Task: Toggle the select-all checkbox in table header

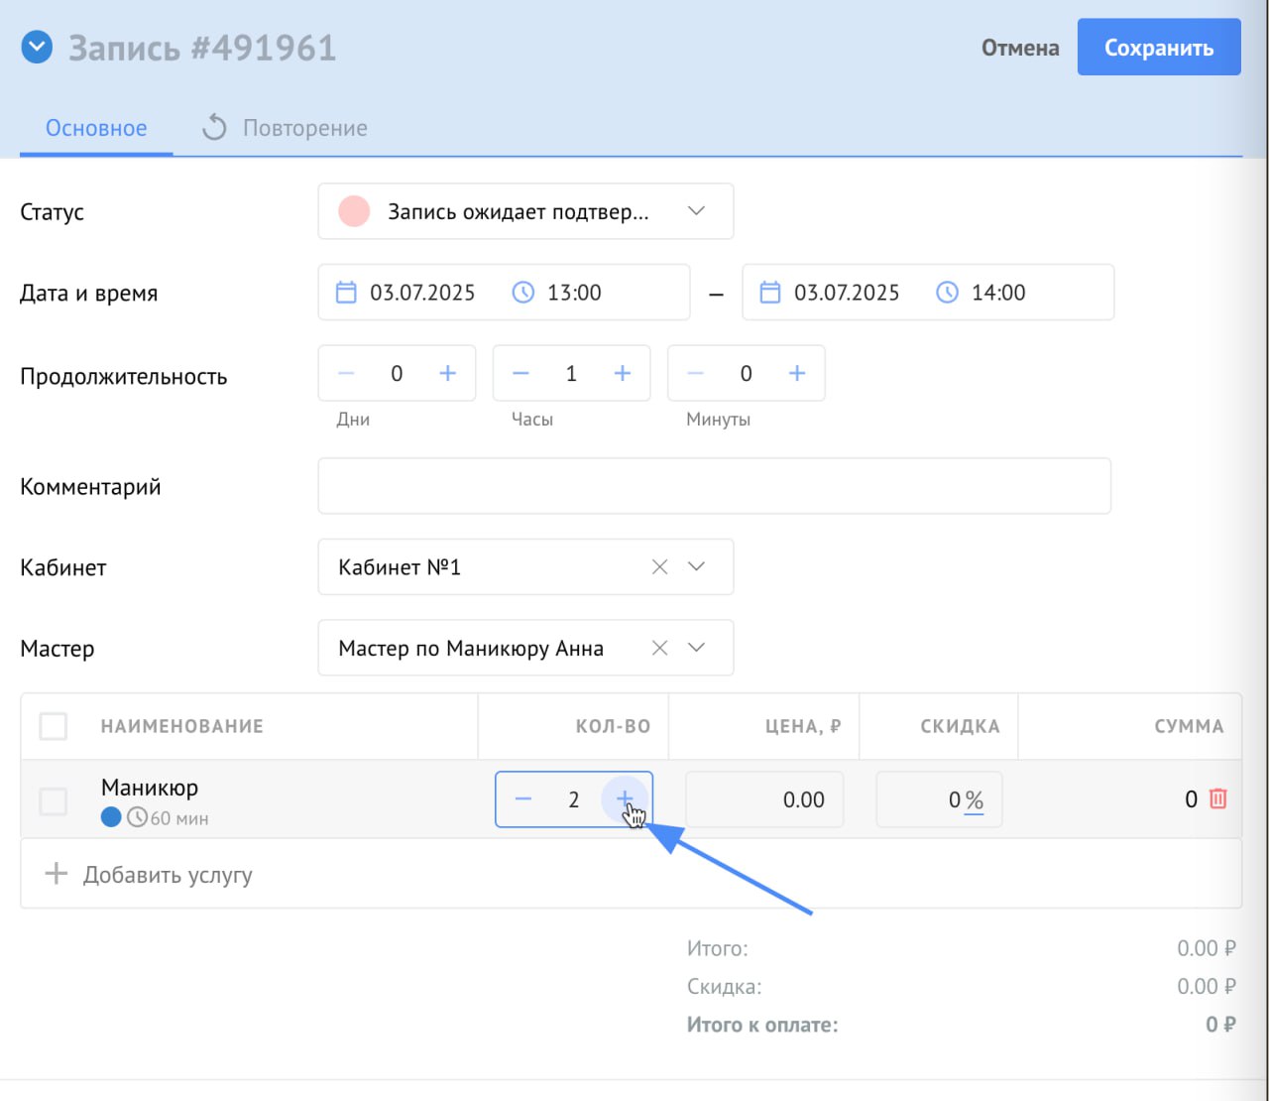Action: pyautogui.click(x=54, y=726)
